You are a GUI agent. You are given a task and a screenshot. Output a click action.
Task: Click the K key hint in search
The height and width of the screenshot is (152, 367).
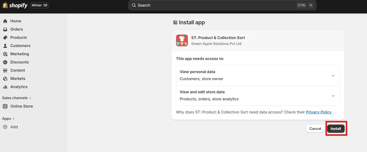311,5
